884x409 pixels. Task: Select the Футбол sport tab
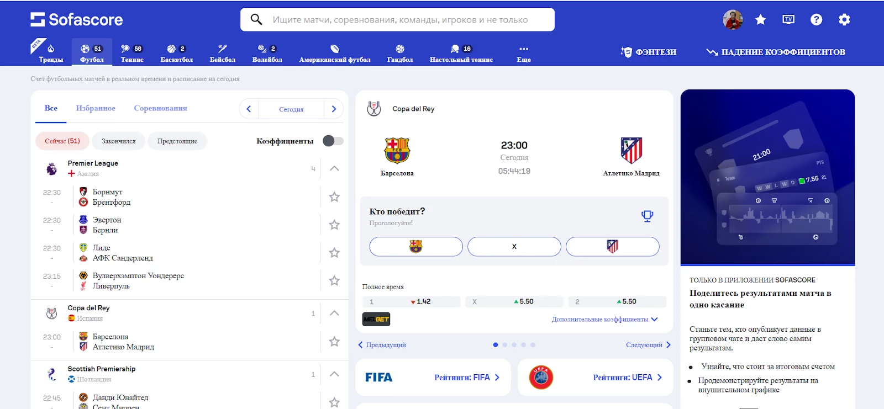click(92, 53)
